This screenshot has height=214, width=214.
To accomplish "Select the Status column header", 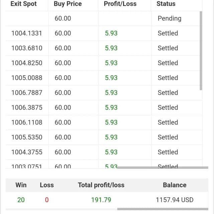I will point(166,4).
